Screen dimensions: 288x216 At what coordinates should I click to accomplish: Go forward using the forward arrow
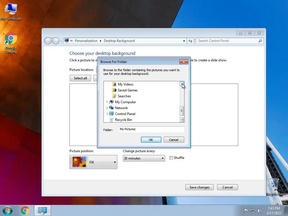[x=56, y=41]
